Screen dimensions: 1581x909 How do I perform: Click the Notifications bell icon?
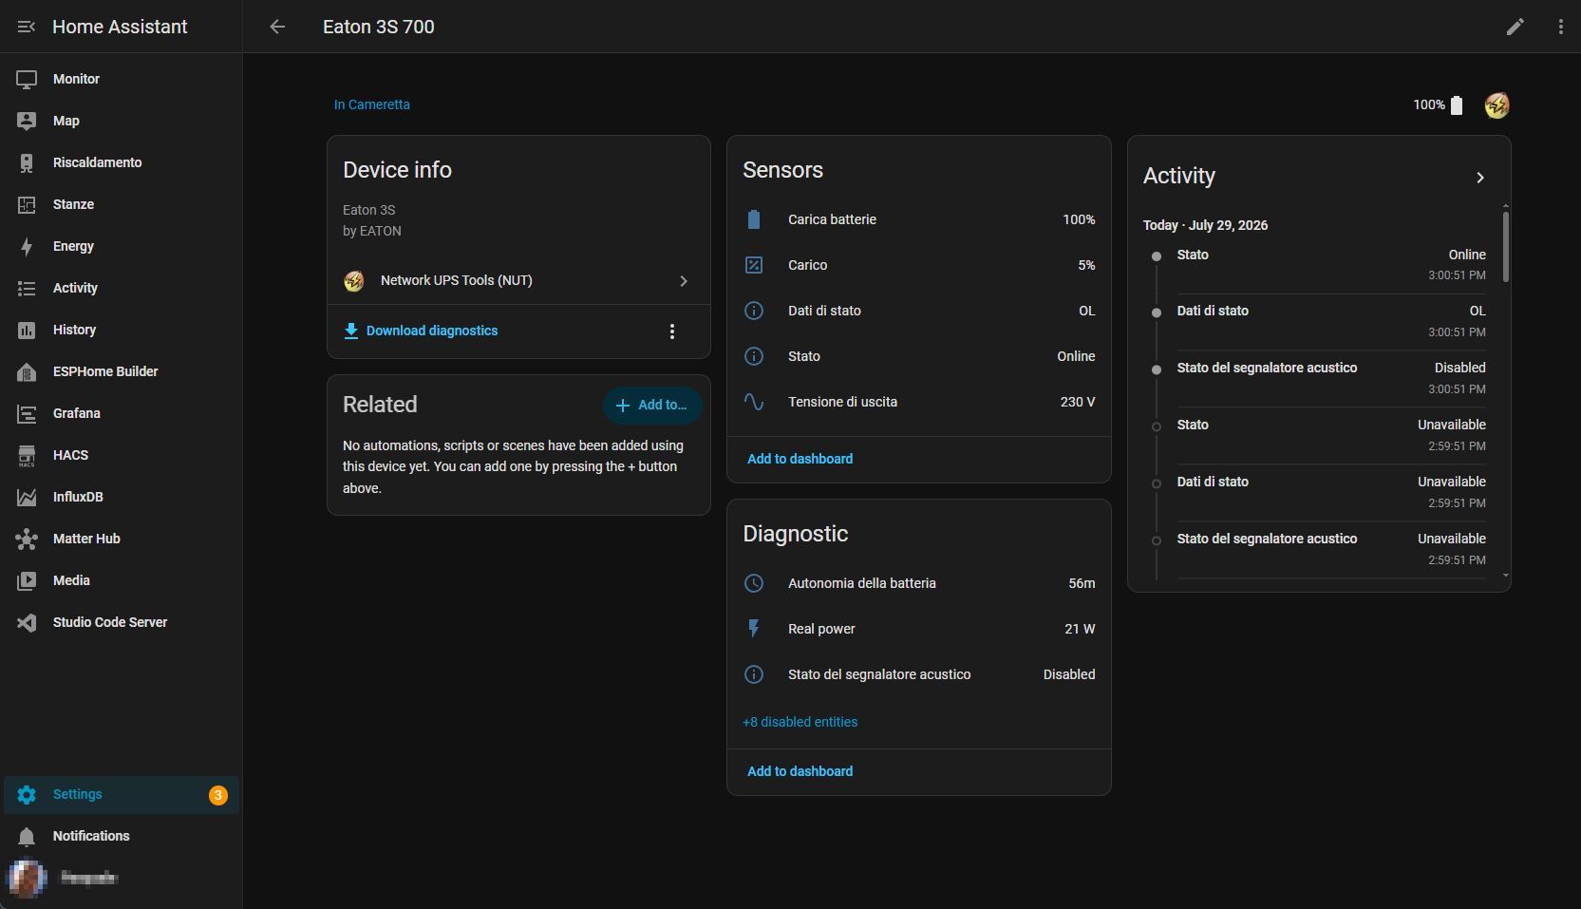coord(27,837)
